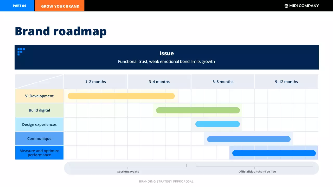The height and width of the screenshot is (187, 333).
Task: Click the Brand roadmap title
Action: [61, 31]
